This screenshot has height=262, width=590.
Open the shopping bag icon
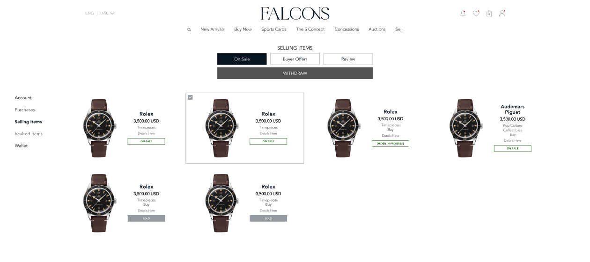[x=489, y=14]
